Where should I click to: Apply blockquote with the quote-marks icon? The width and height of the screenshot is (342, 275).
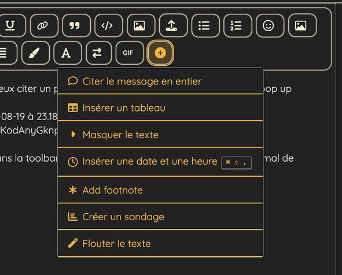[x=76, y=25]
